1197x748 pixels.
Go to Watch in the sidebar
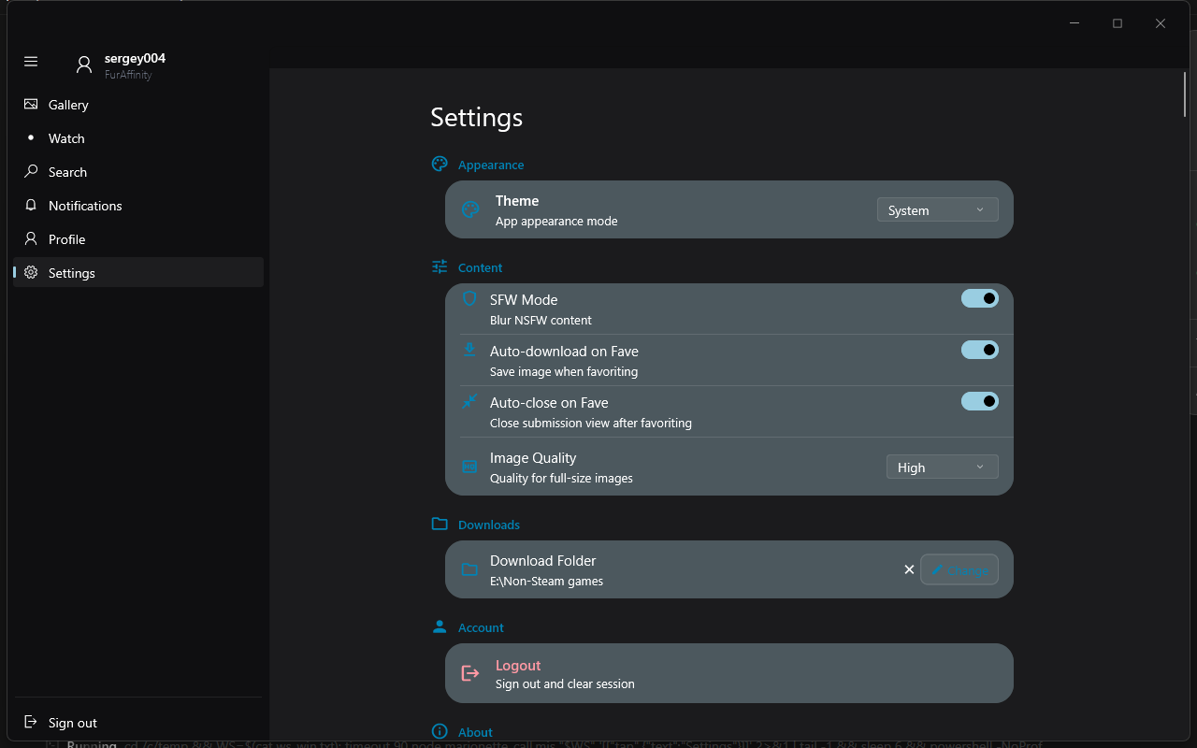[138, 138]
